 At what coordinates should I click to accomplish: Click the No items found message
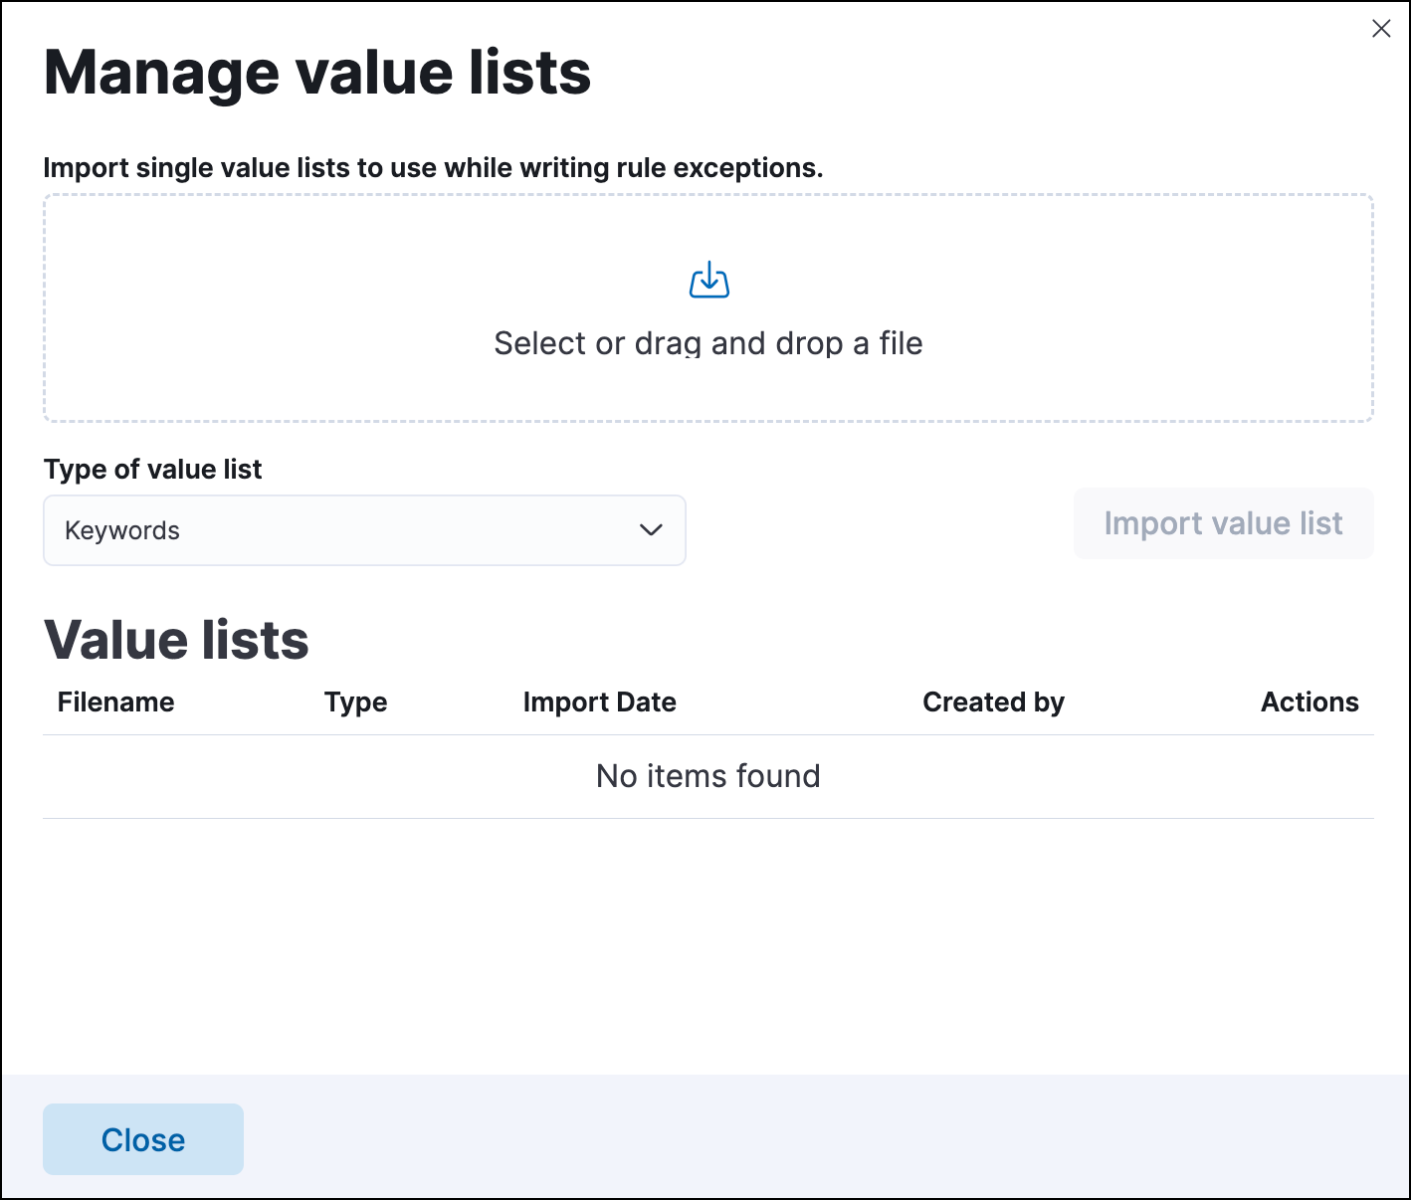point(707,776)
